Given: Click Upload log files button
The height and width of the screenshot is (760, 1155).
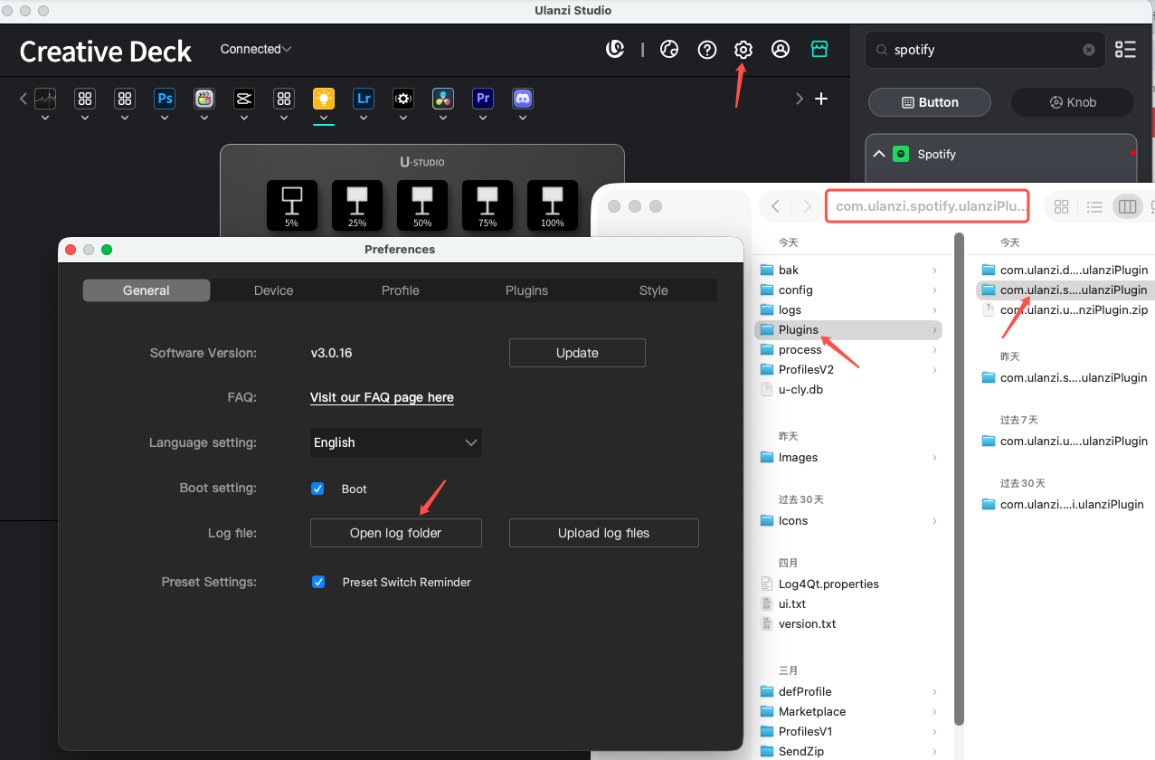Looking at the screenshot, I should click(x=604, y=533).
